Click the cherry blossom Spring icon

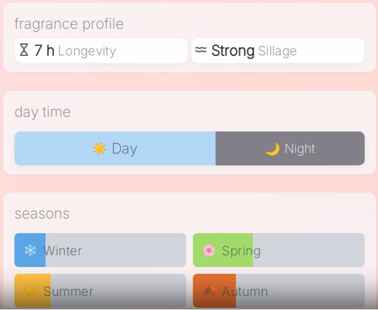209,250
